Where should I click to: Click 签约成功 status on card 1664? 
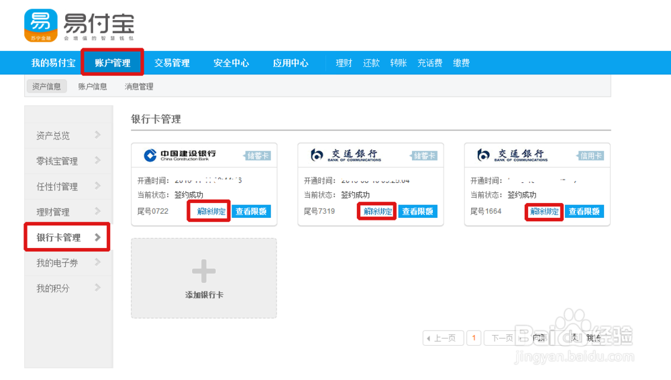[521, 195]
